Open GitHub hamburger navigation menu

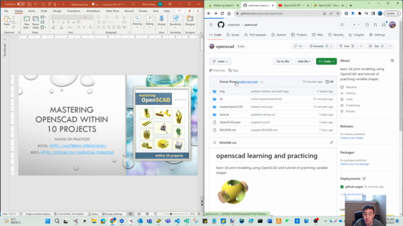point(211,24)
